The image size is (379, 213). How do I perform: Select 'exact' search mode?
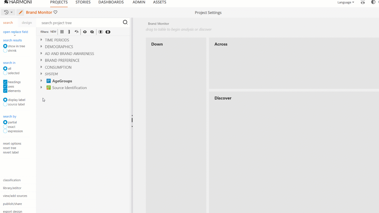5,127
